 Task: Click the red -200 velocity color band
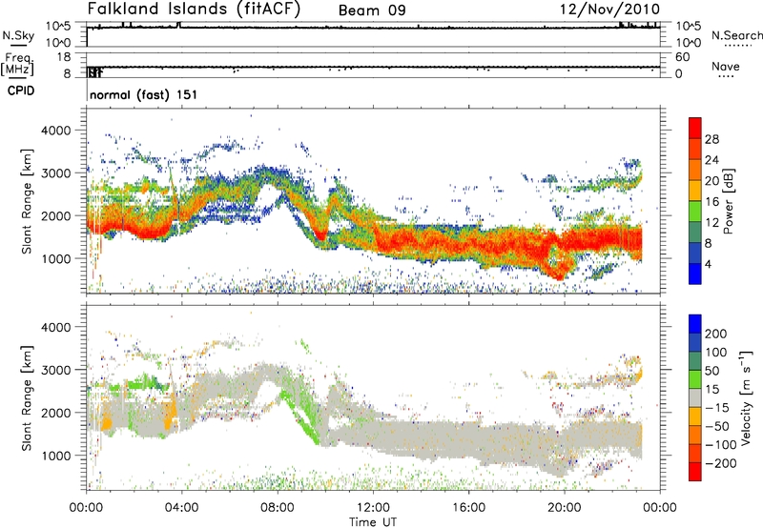(x=695, y=472)
